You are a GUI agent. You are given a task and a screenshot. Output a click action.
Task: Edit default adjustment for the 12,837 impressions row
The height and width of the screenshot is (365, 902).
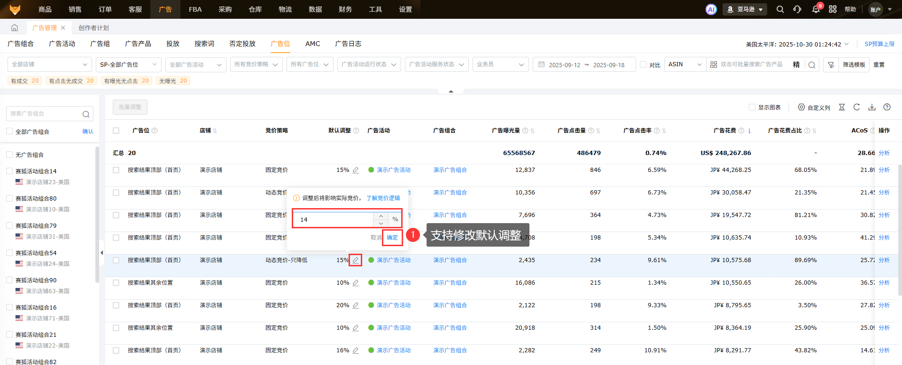[356, 170]
